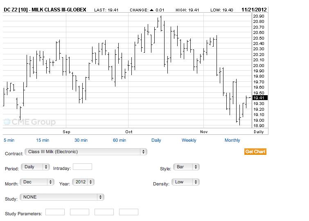Click the Get Chart button

pos(255,152)
